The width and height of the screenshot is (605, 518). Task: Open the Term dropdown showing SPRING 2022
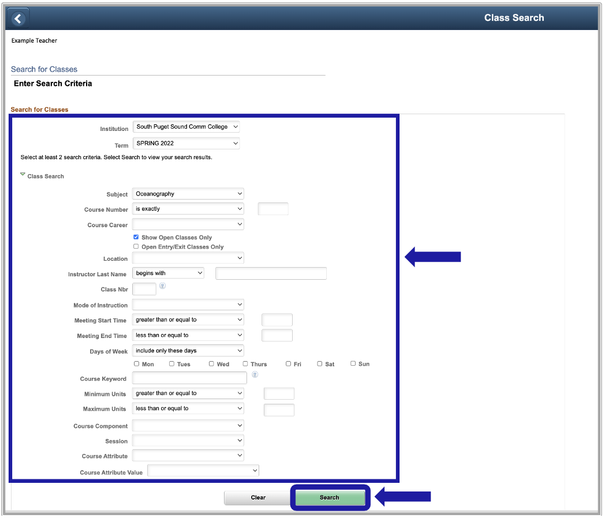(x=186, y=143)
